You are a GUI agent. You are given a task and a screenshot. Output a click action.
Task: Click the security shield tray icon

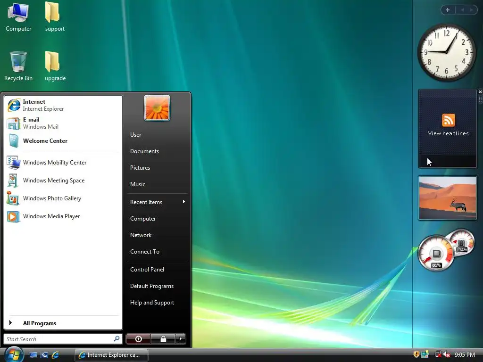416,354
